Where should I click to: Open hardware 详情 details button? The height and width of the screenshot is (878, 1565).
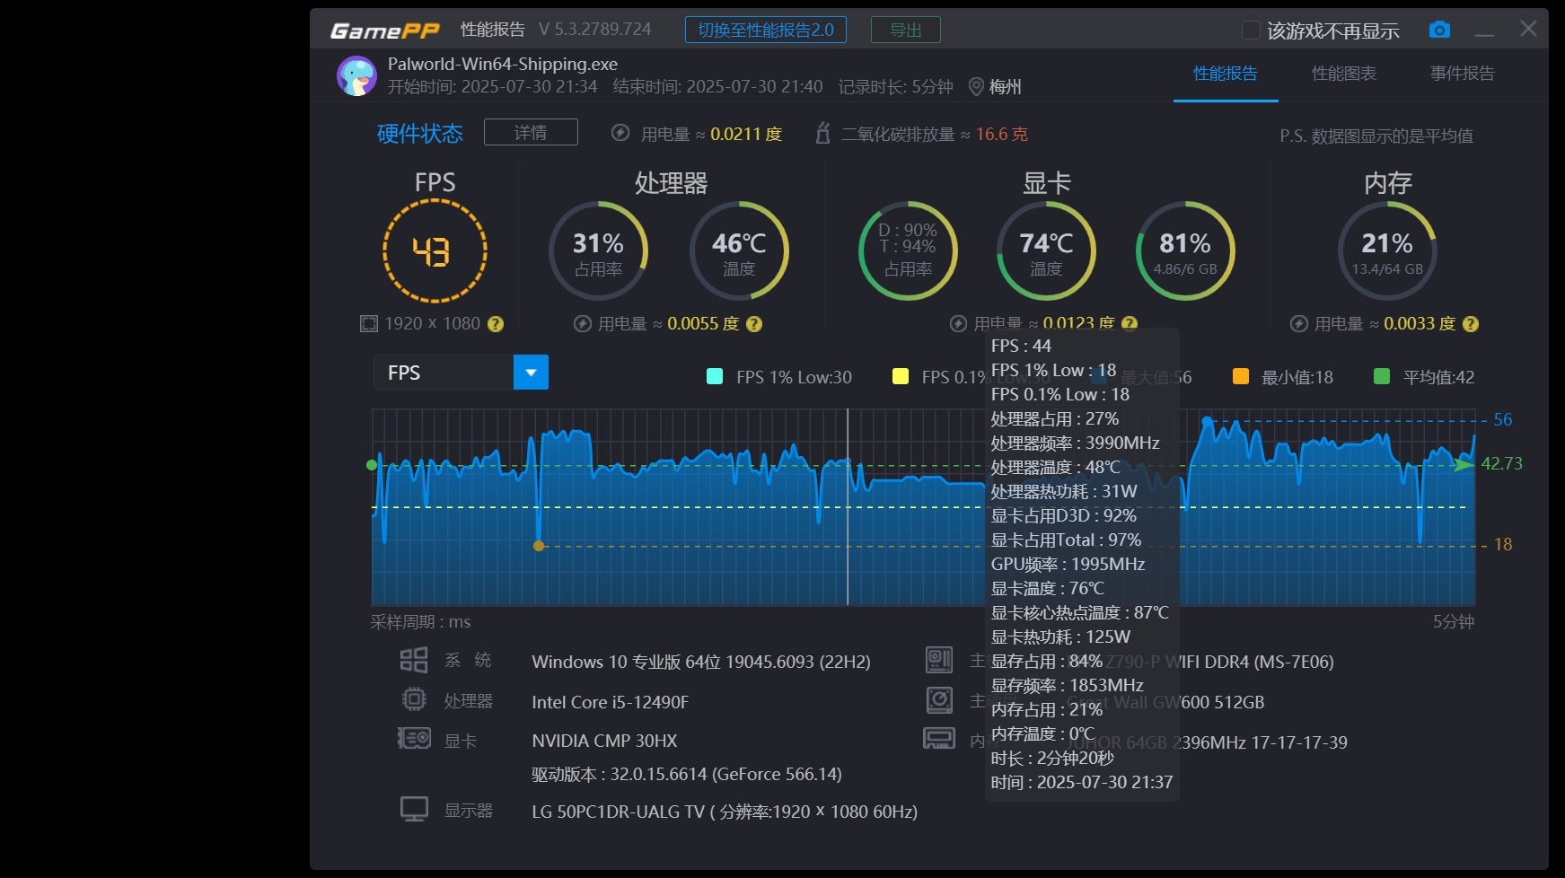(x=531, y=132)
